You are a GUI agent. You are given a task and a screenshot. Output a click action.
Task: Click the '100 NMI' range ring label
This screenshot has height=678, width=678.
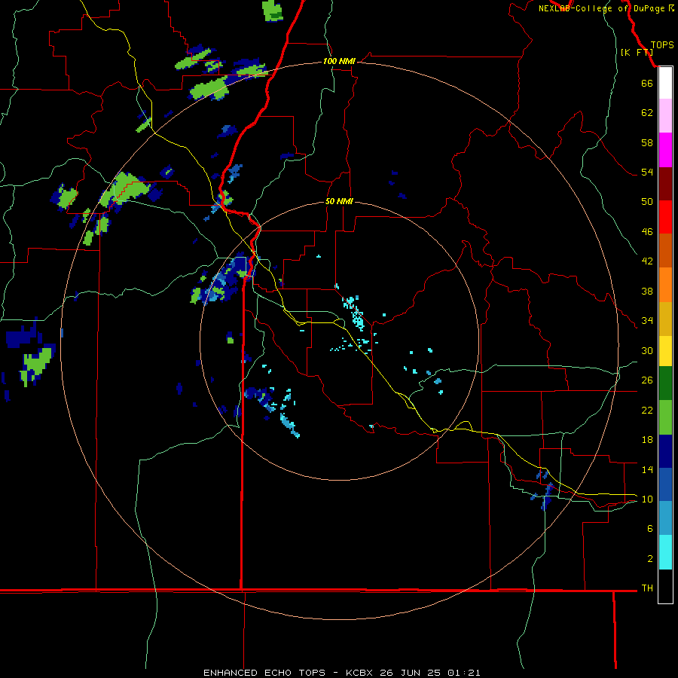(339, 61)
